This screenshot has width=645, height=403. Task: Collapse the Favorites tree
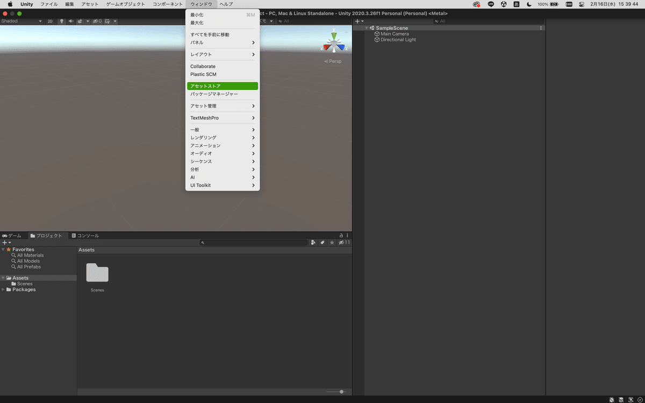pyautogui.click(x=3, y=250)
